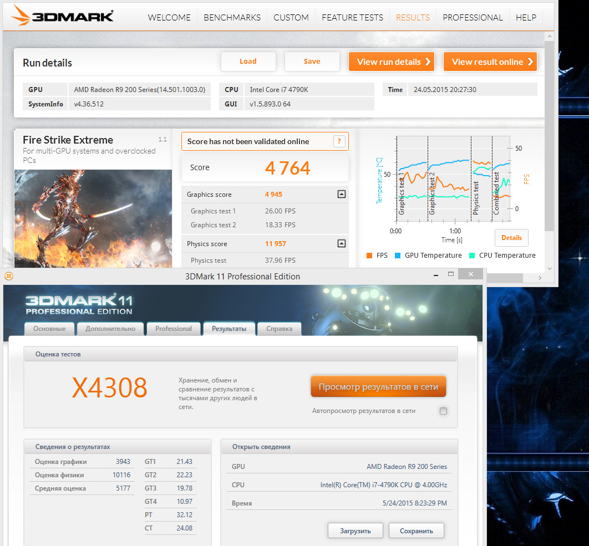Click the overall score 4 764
The height and width of the screenshot is (546, 589).
point(288,168)
